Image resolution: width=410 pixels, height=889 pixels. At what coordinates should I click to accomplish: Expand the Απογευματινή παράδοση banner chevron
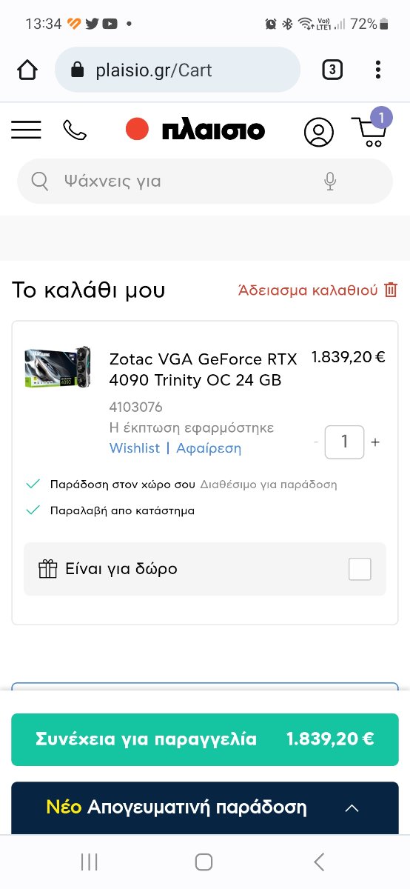(x=352, y=808)
